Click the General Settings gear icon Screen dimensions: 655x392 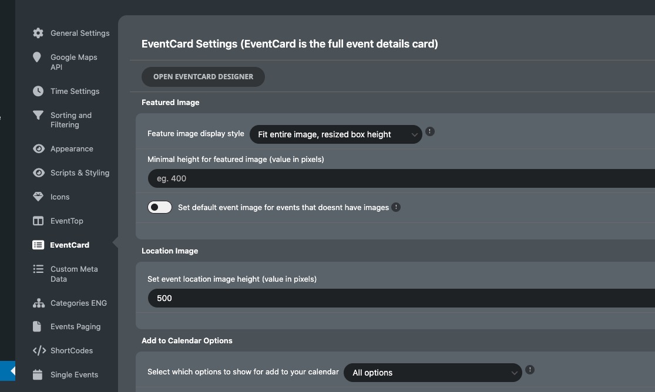(38, 33)
